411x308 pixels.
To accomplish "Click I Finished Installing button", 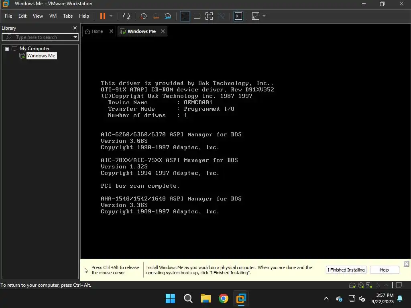I will [x=346, y=270].
